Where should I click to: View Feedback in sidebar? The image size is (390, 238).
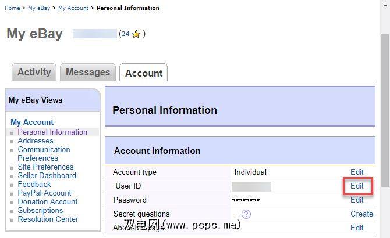(34, 184)
